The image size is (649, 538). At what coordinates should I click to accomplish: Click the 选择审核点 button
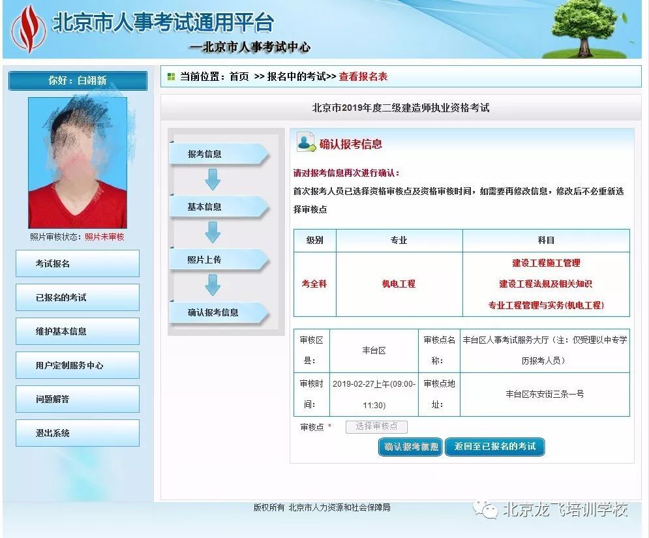pyautogui.click(x=376, y=426)
